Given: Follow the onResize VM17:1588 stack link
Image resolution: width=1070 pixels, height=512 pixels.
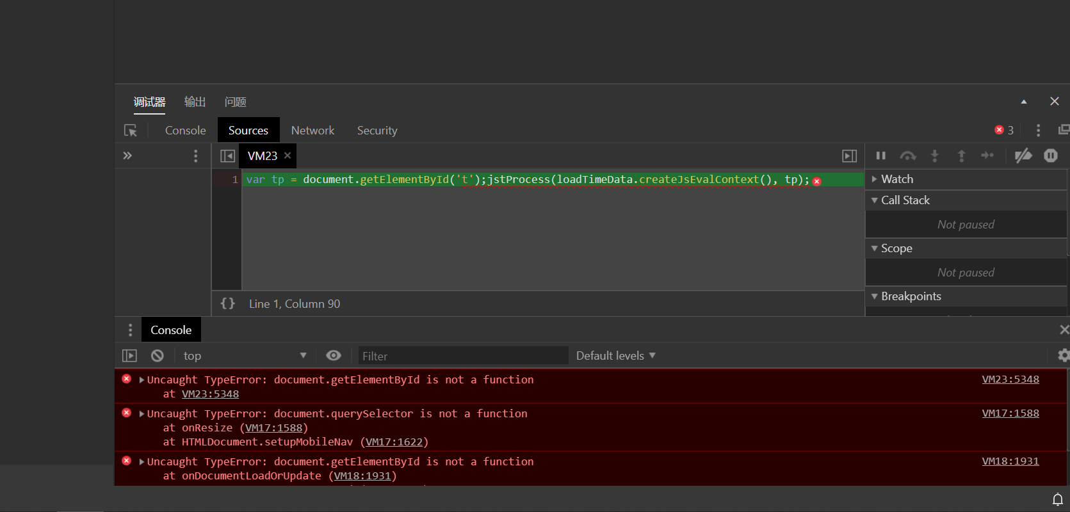Looking at the screenshot, I should pos(273,428).
